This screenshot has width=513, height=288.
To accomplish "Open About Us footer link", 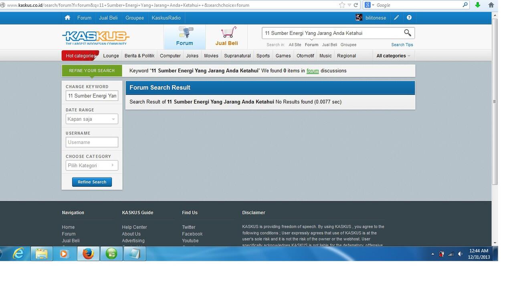I will point(131,234).
